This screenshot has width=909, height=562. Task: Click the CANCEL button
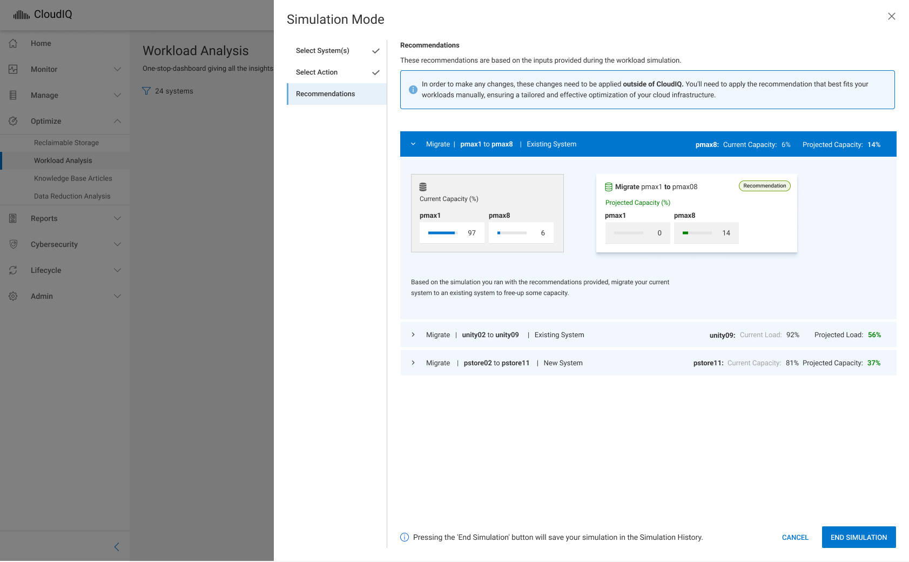coord(795,537)
